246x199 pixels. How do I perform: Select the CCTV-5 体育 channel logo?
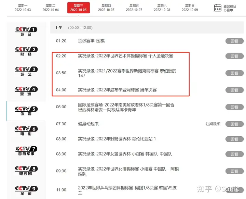pos(26,111)
